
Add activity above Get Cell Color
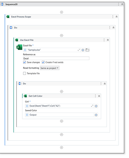(x=62, y=91)
